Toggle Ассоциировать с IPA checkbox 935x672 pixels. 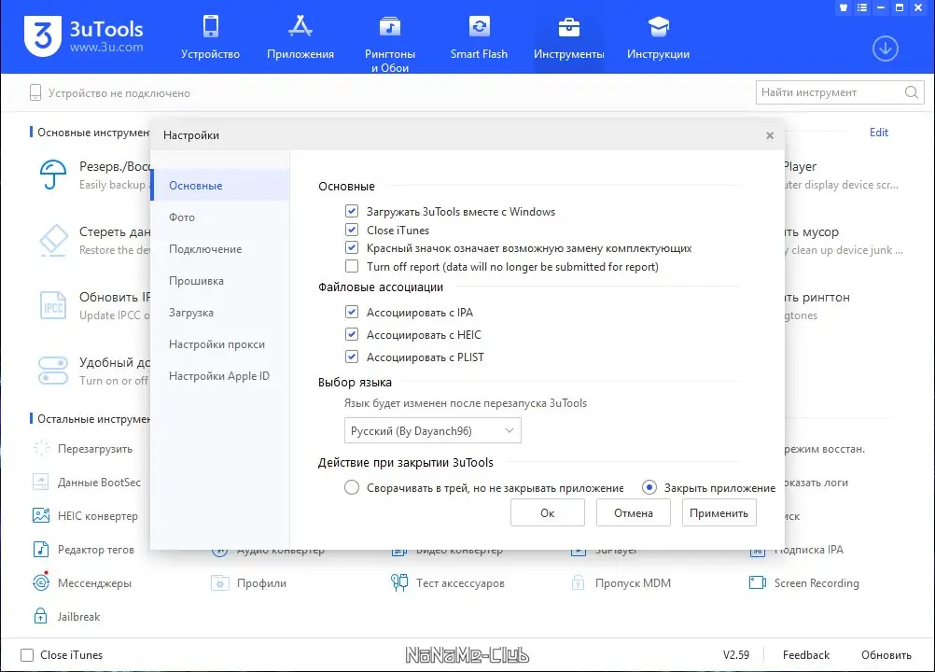click(x=352, y=312)
